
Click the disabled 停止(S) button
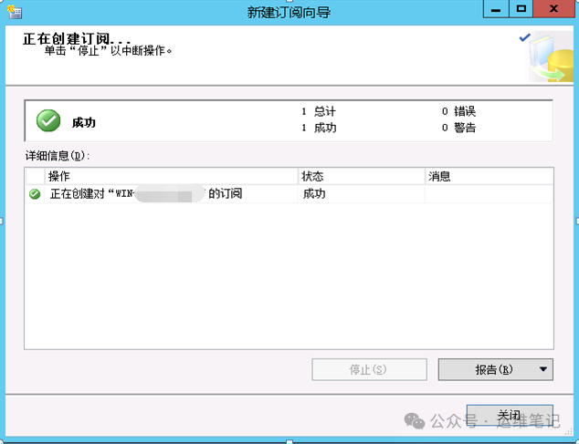369,369
